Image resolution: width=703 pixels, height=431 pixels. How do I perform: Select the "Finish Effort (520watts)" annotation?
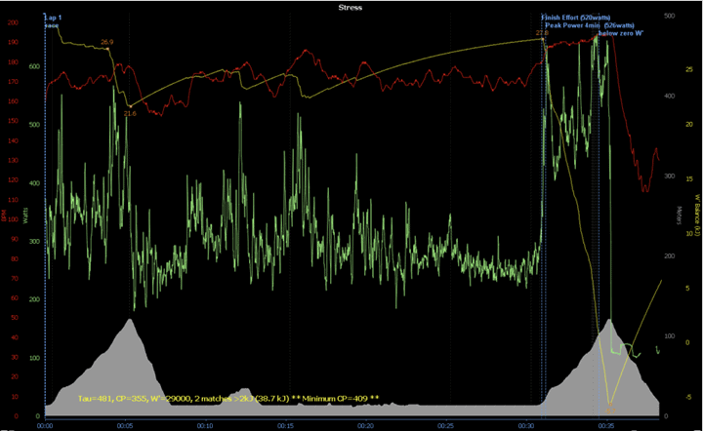576,18
